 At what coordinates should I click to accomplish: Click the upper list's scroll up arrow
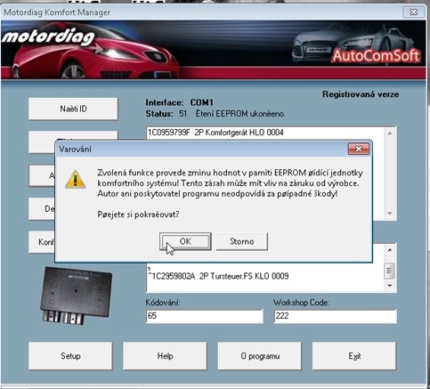390,134
